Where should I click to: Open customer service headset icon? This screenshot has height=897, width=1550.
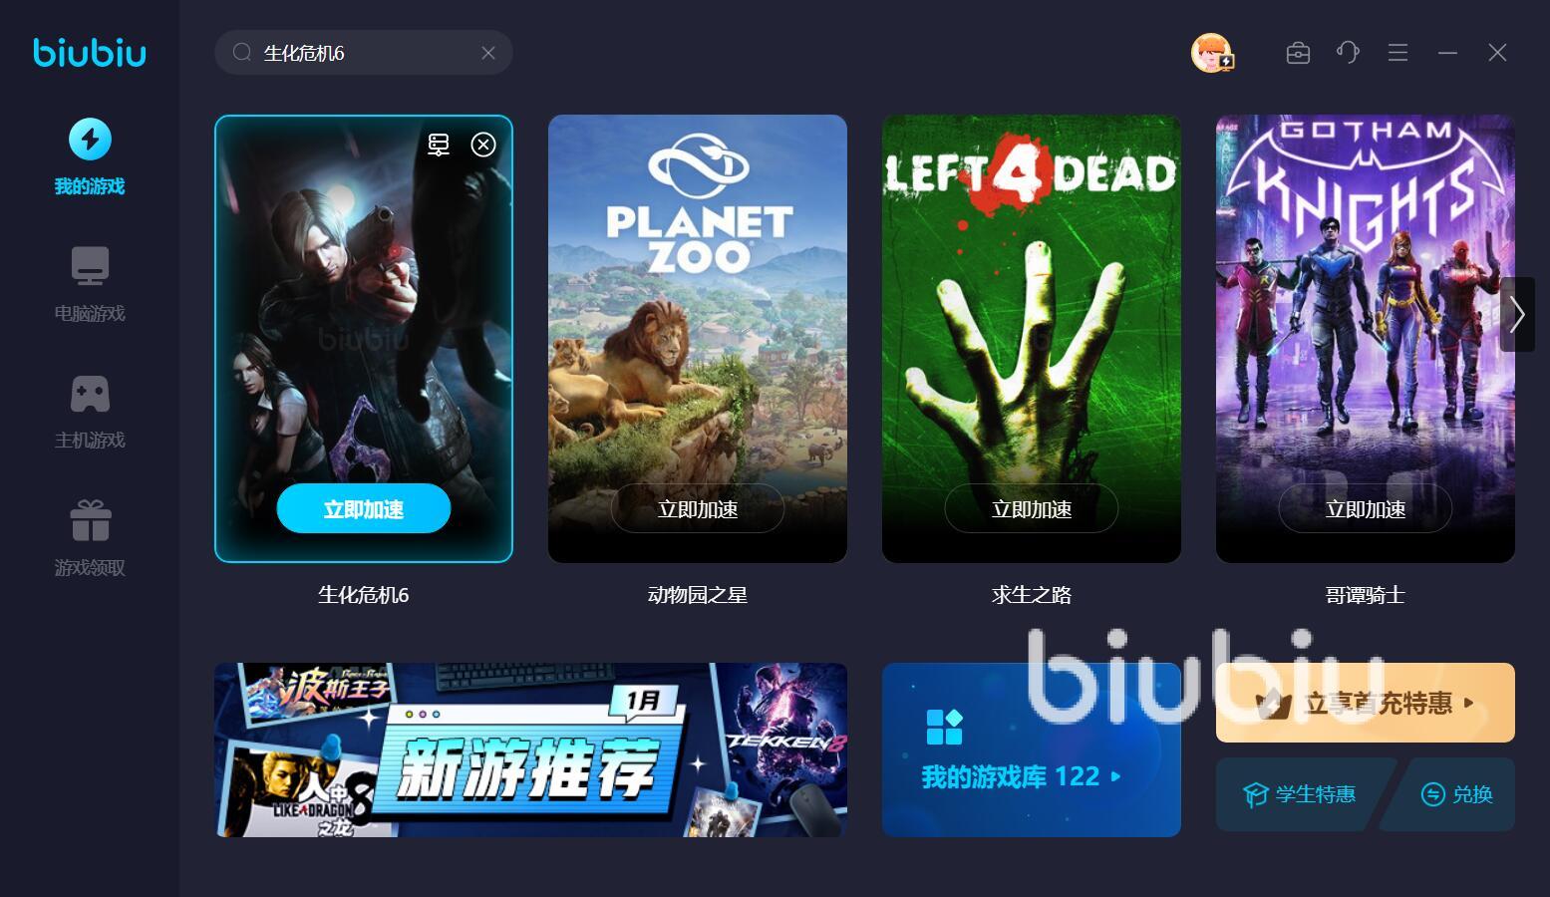point(1348,53)
